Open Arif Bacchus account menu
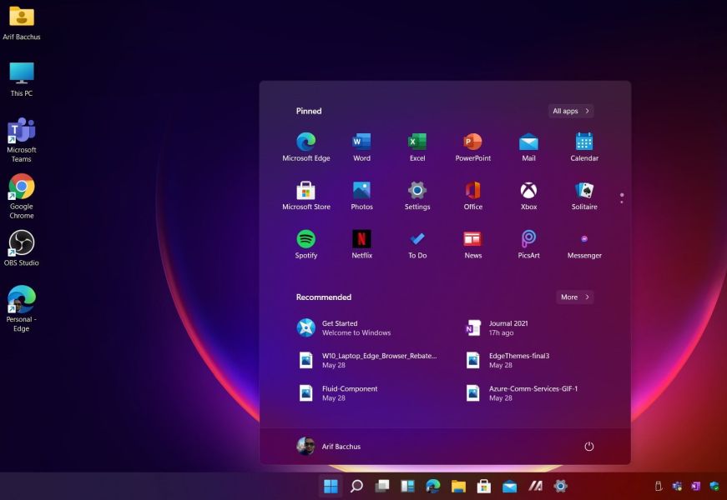The height and width of the screenshot is (500, 727). point(328,447)
